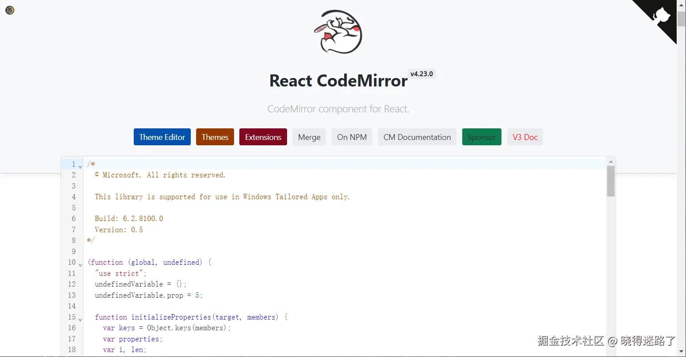Open the Merge link

[309, 137]
